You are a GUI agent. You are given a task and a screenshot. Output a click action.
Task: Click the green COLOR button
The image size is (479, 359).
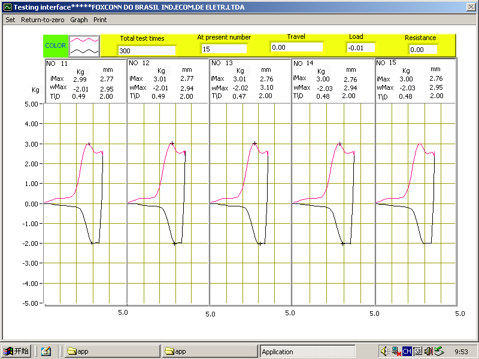pyautogui.click(x=56, y=45)
